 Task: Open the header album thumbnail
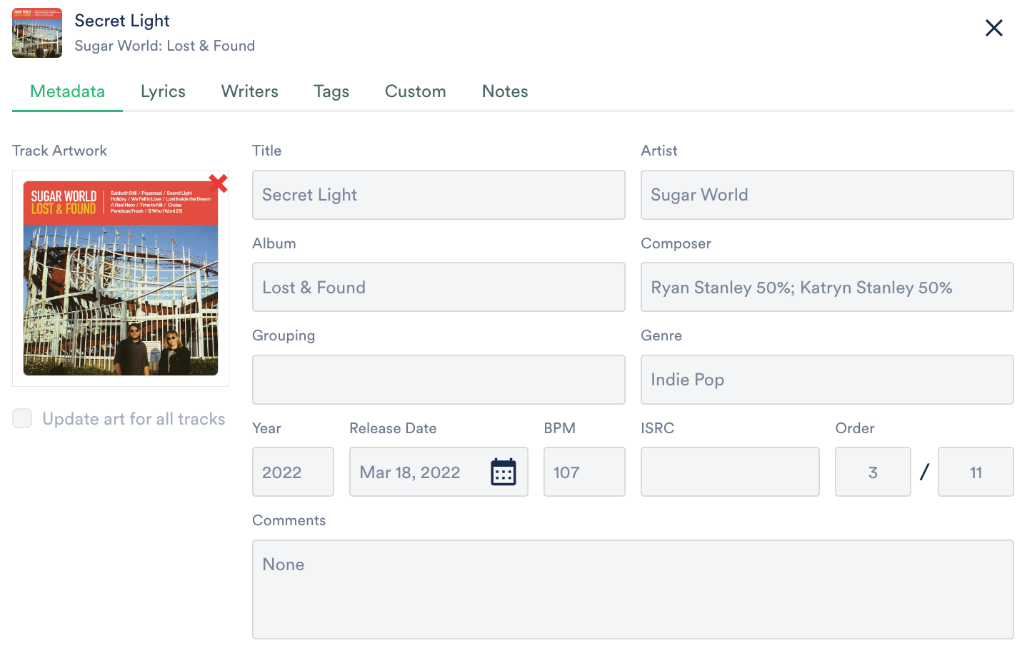pos(37,33)
